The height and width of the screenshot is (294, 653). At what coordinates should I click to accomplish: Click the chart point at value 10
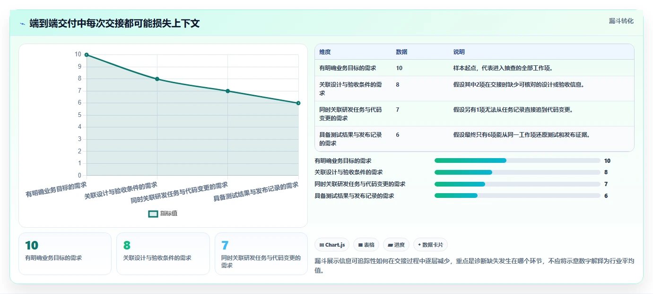pyautogui.click(x=87, y=54)
